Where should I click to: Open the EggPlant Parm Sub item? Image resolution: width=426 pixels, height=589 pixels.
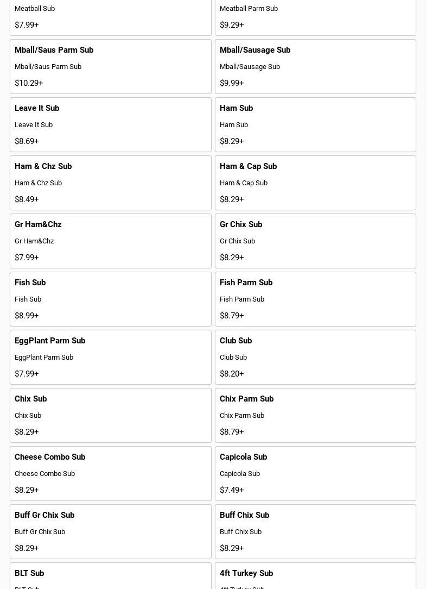(110, 357)
